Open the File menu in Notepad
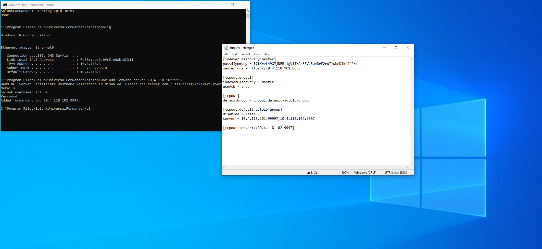 226,54
